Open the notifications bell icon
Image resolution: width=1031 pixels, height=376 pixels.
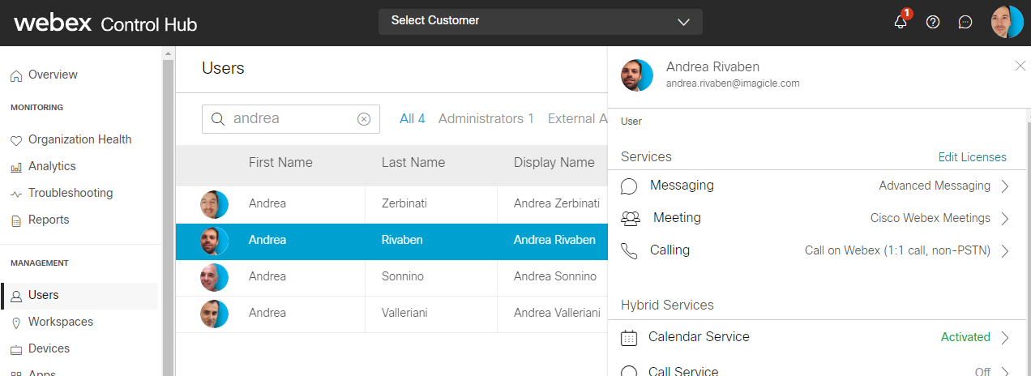click(x=901, y=22)
